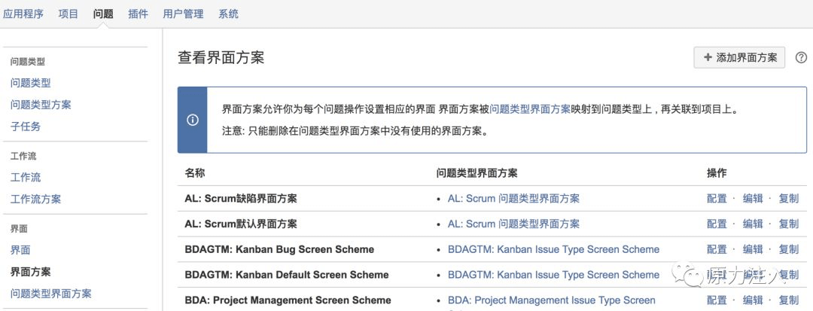Open 工作流方案 in the sidebar
This screenshot has height=311, width=813.
[x=36, y=199]
